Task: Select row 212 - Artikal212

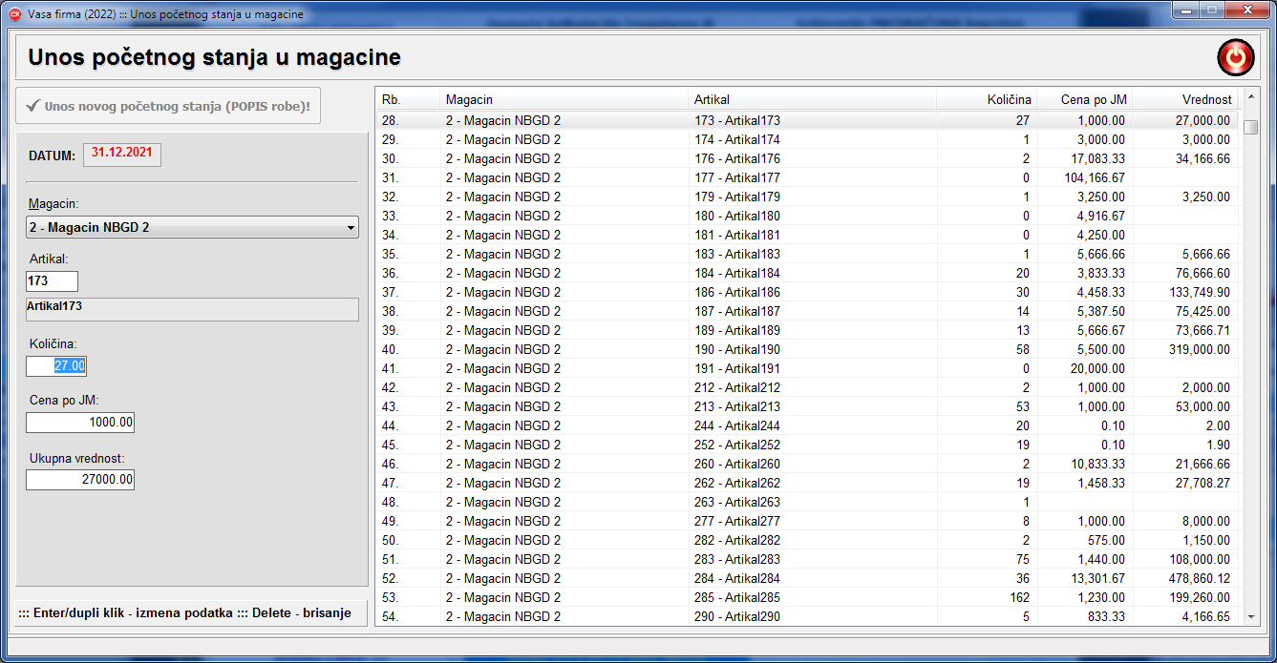Action: (807, 387)
